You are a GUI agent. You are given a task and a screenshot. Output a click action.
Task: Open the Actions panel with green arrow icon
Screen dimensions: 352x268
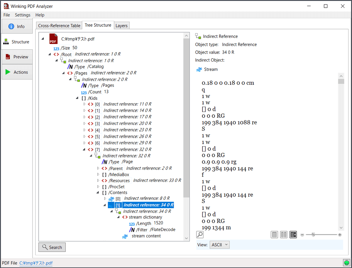coord(17,72)
